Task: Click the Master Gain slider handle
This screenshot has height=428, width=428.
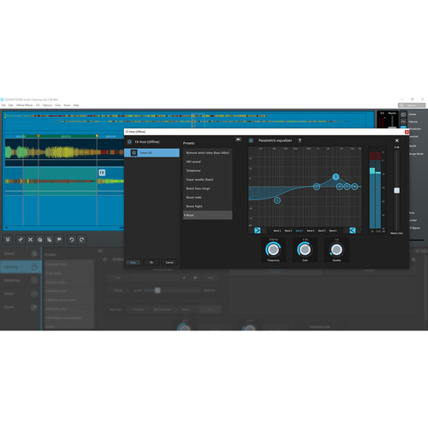Action: pyautogui.click(x=396, y=190)
